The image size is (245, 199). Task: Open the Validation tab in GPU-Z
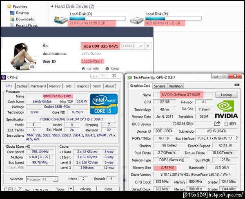(176, 86)
